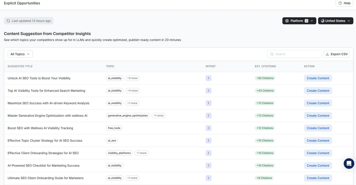This screenshot has width=356, height=185.
Task: Expand '+1 more' beside generative_engine_optimization
Action: point(158,115)
